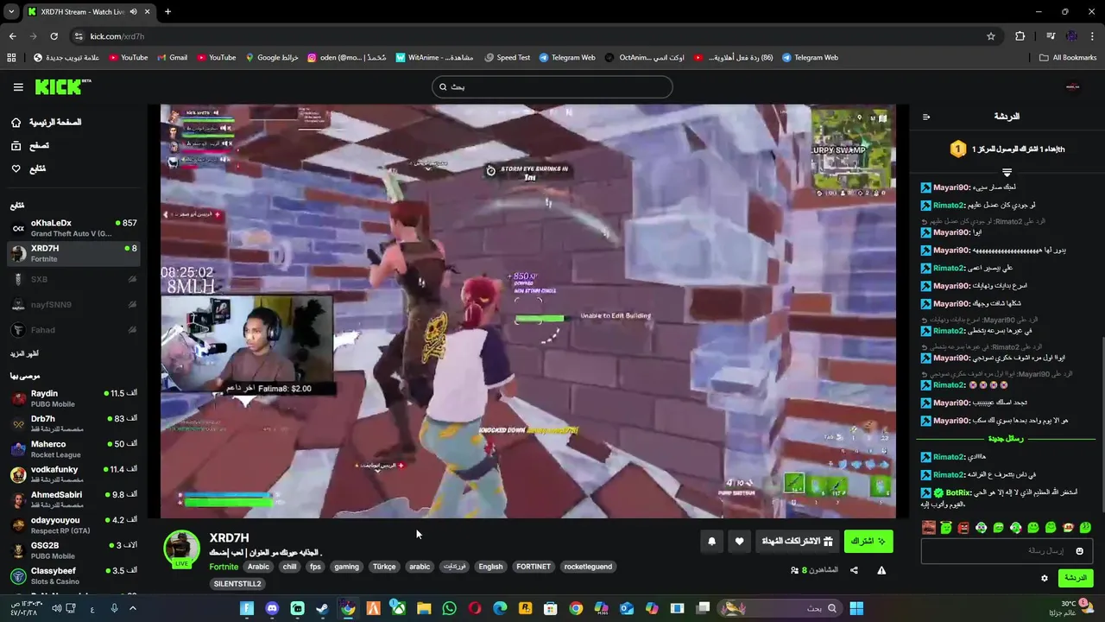Go to Home in Kick sidebar
This screenshot has width=1105, height=622.
click(47, 123)
